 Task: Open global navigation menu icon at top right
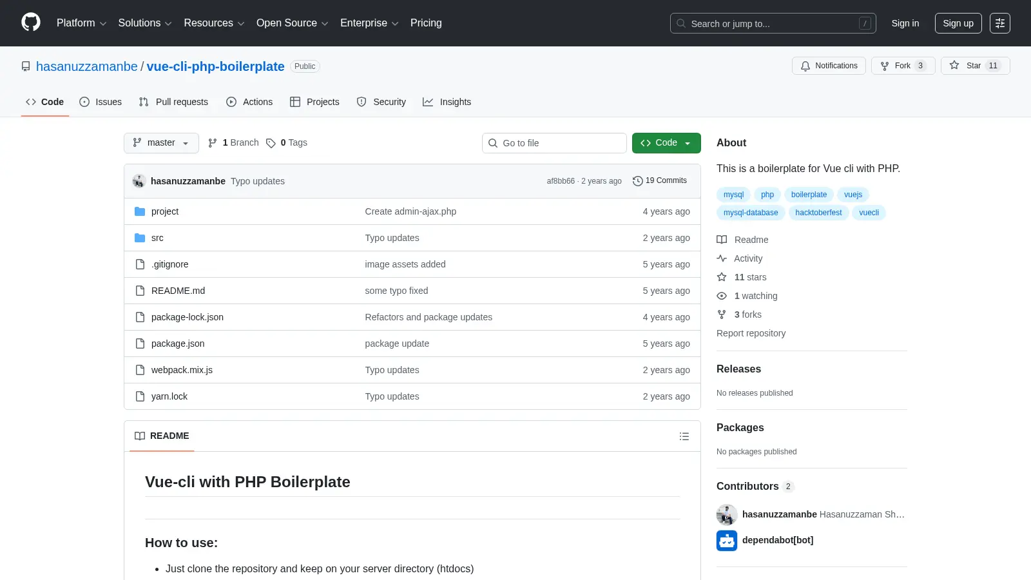pyautogui.click(x=1000, y=23)
